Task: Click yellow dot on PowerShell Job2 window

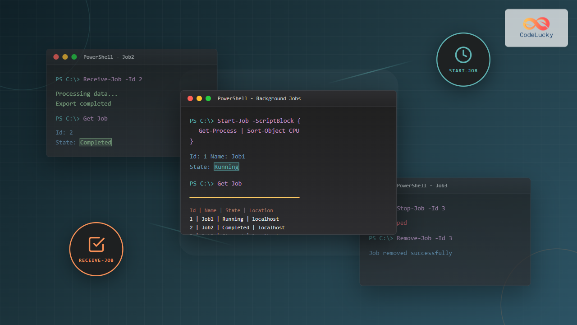Action: [65, 57]
